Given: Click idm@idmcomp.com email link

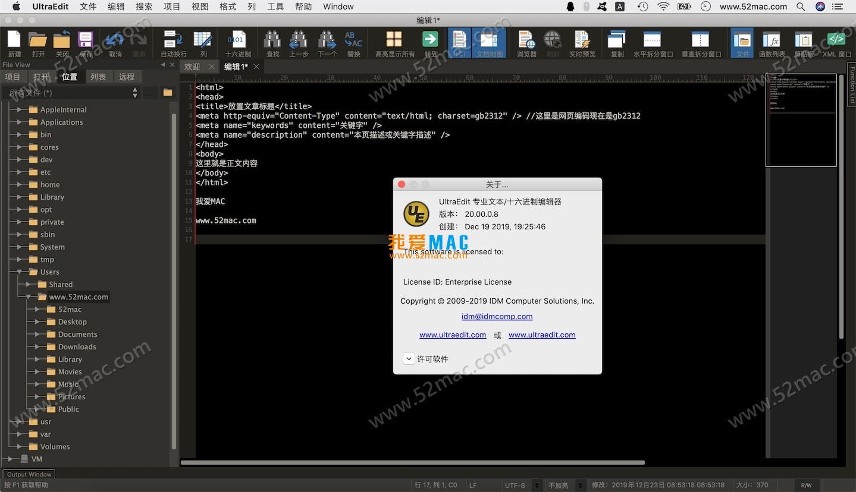Looking at the screenshot, I should point(497,316).
